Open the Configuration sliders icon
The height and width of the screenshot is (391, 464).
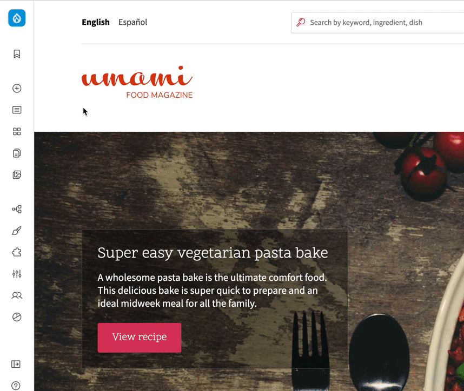point(17,274)
